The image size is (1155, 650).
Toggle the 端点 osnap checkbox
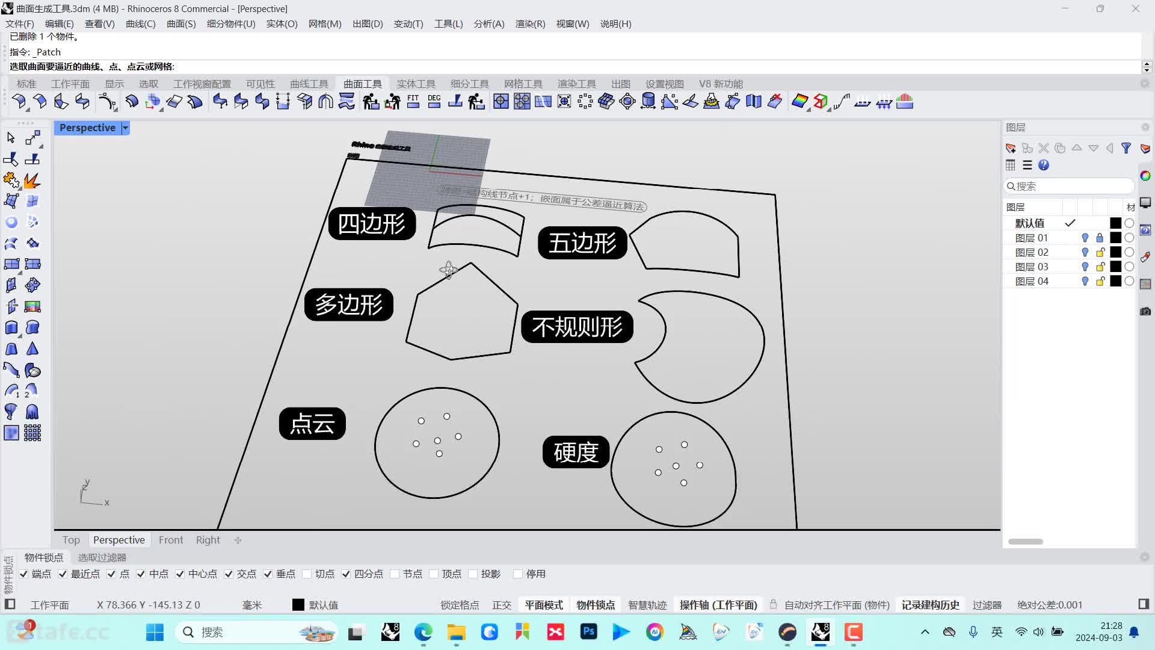click(x=23, y=574)
